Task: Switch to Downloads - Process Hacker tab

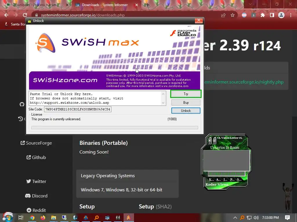Action: (x=35, y=5)
